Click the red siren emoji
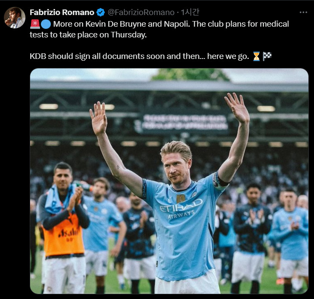The height and width of the screenshot is (299, 314). pos(35,24)
